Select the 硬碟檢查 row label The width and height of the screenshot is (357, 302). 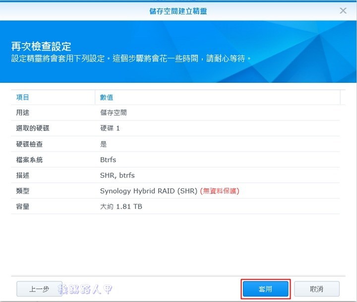(x=29, y=144)
